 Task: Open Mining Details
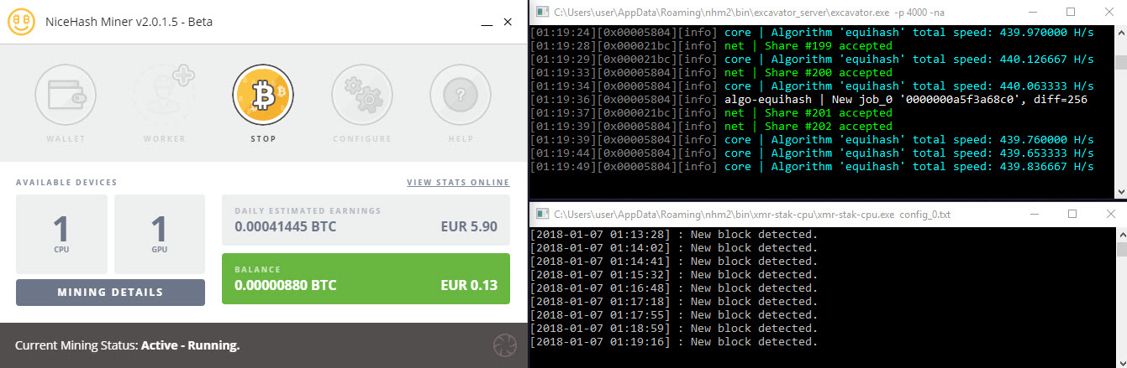point(110,293)
